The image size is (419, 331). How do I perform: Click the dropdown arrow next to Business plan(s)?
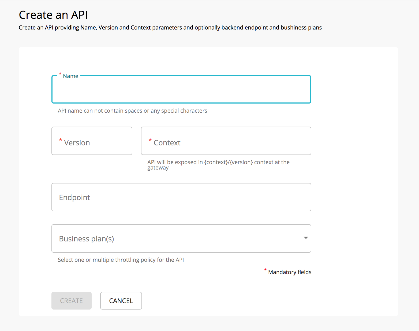pyautogui.click(x=305, y=238)
